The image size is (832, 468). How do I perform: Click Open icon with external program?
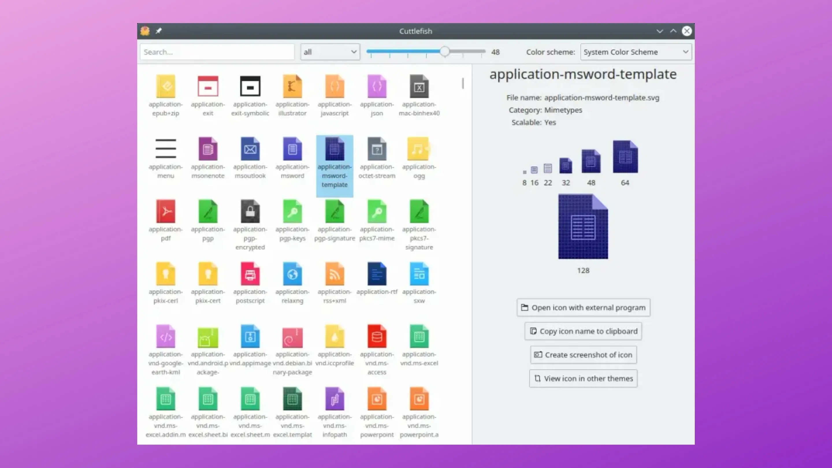583,307
